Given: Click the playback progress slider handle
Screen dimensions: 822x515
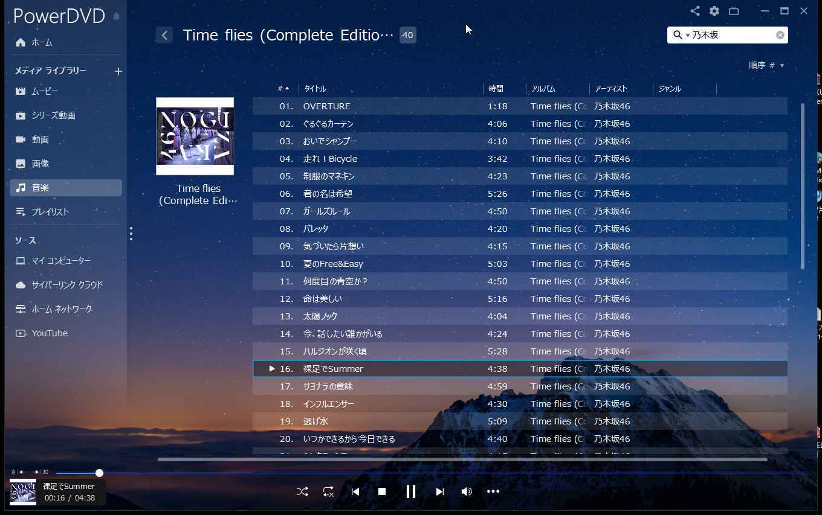Looking at the screenshot, I should pos(99,473).
